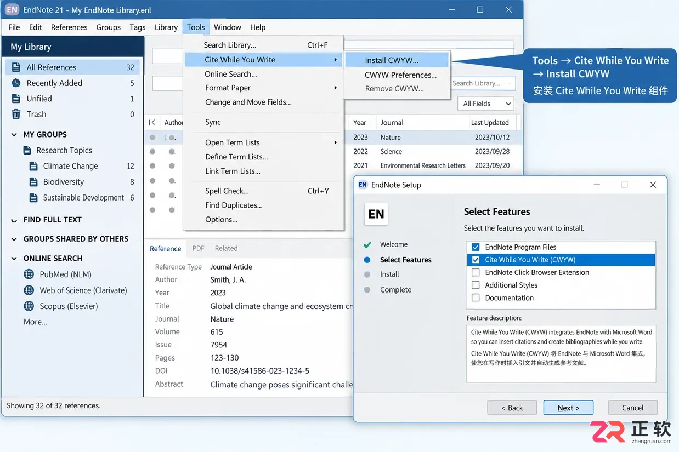Expand the Open Term Lists submenu
The image size is (679, 452).
coord(263,142)
